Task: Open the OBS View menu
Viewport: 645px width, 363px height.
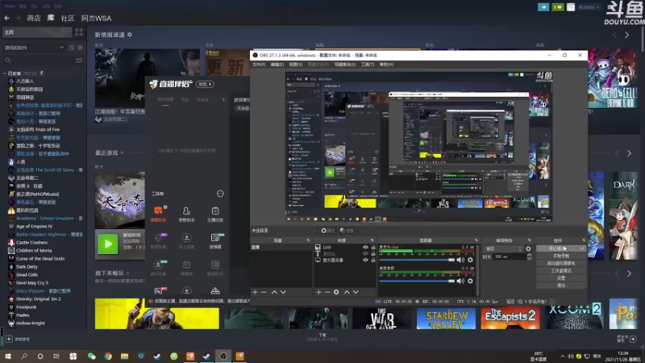Action: point(295,65)
